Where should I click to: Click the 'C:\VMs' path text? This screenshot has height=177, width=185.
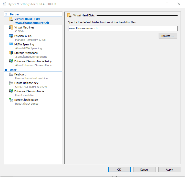[x=19, y=31]
